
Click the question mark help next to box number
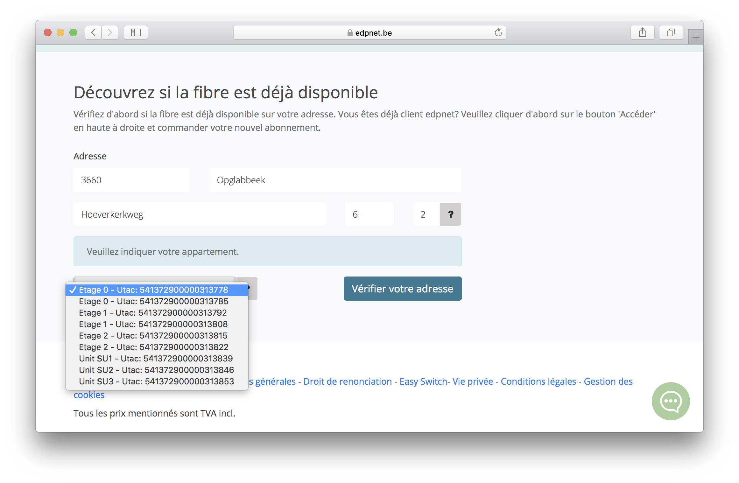[x=450, y=214]
